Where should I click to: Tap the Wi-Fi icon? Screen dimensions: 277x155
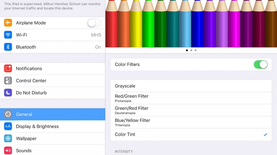[8, 35]
